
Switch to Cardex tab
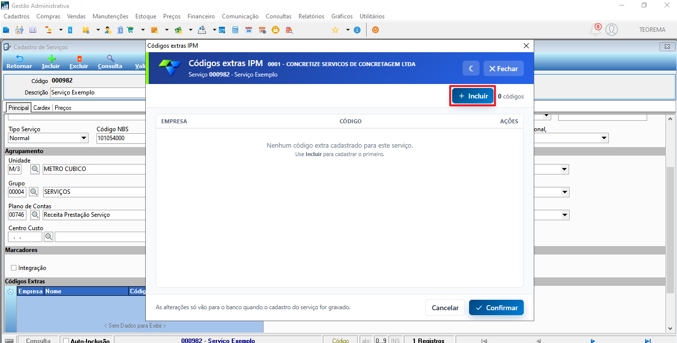tap(42, 107)
